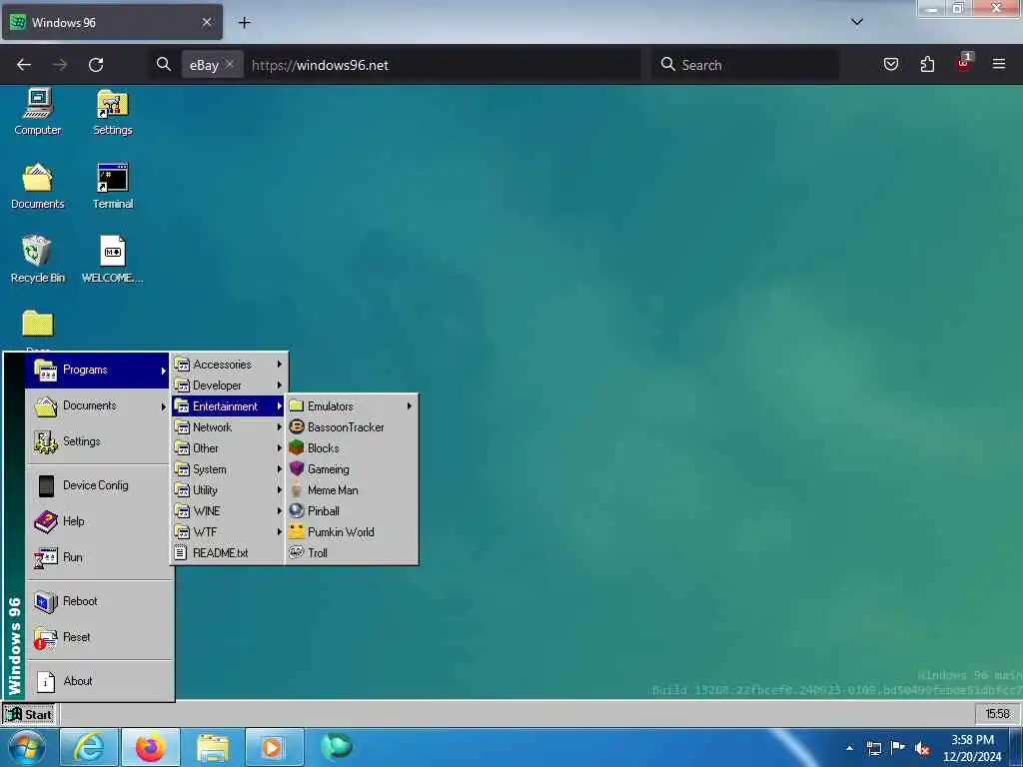Reload the current page
This screenshot has width=1023, height=767.
[96, 65]
